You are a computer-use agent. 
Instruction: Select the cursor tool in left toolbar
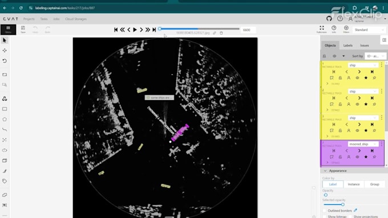coord(5,40)
